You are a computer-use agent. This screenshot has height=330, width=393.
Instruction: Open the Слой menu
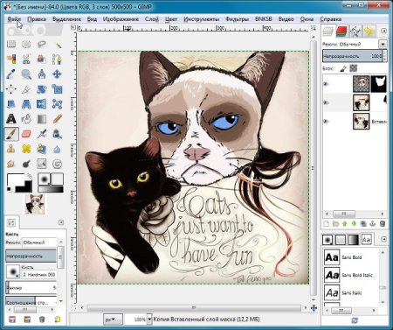(x=152, y=19)
